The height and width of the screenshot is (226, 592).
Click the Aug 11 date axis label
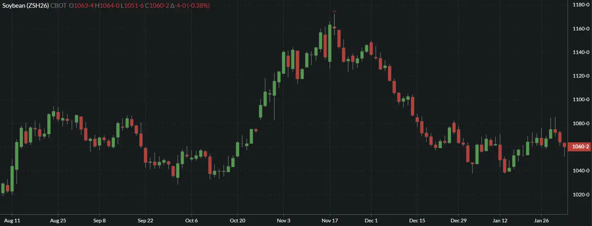12,221
